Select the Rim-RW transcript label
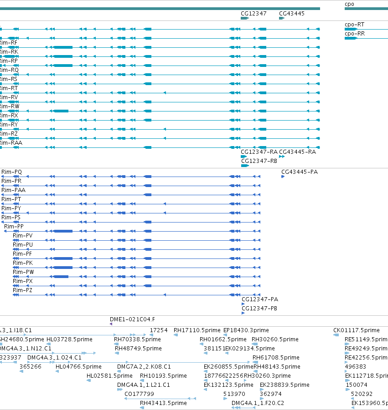This screenshot has width=388, height=410. click(x=10, y=106)
